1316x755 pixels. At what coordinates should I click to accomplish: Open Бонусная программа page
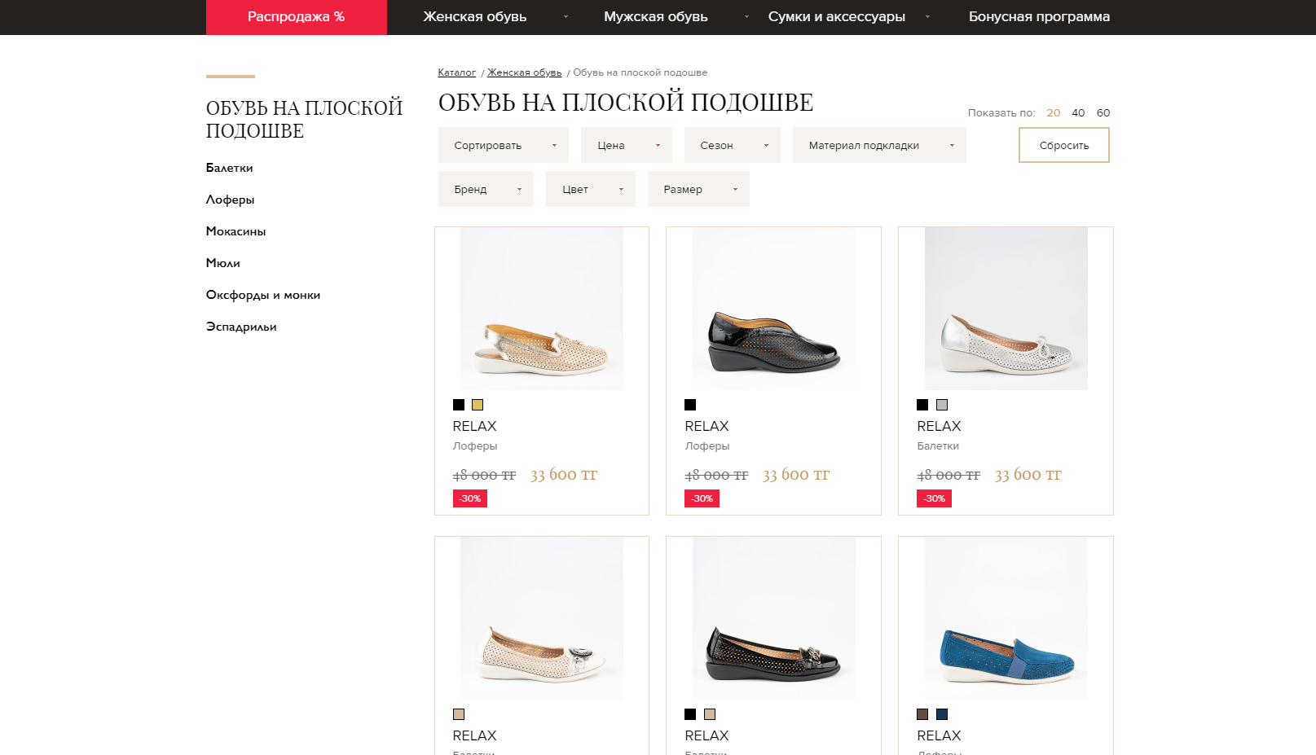[x=1039, y=17]
